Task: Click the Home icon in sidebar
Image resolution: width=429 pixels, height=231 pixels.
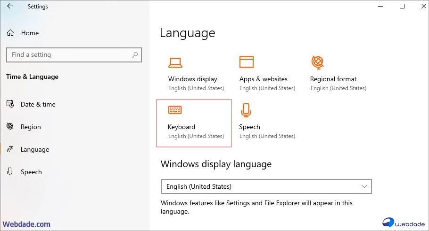Action: tap(10, 33)
